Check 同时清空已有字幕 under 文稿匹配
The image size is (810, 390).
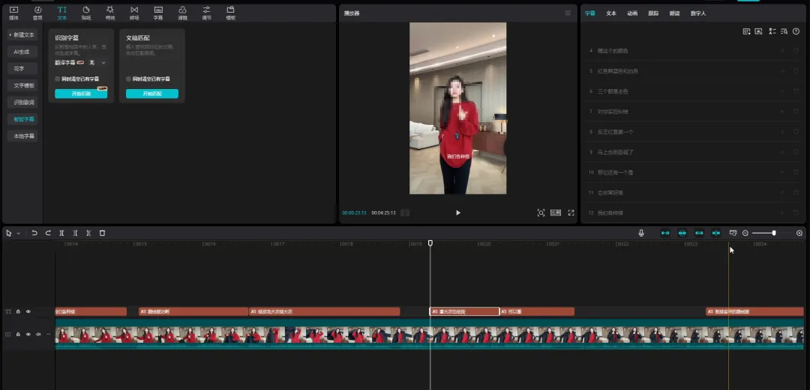[x=128, y=79]
